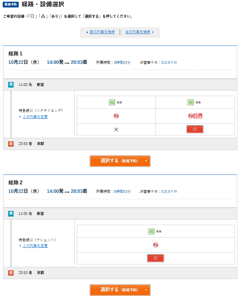Click the × unavailable seat mark in Route 1
Screen dimensions: 244x296
click(116, 129)
